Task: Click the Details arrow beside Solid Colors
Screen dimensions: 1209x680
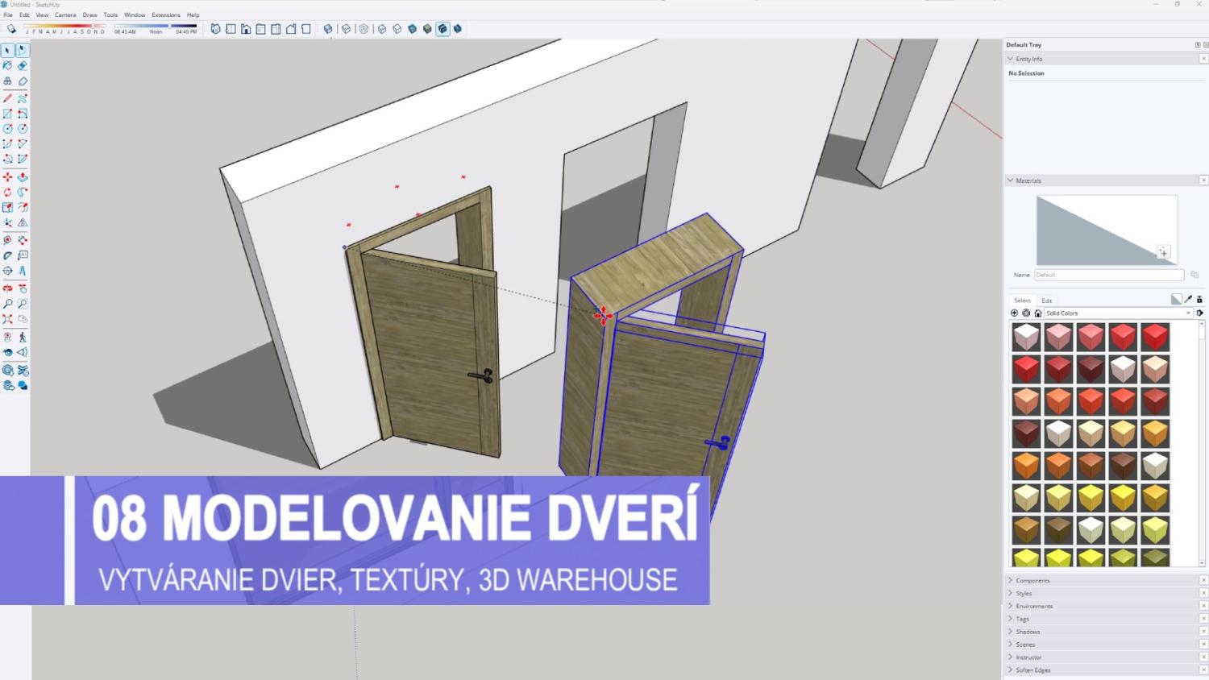Action: [x=1199, y=313]
